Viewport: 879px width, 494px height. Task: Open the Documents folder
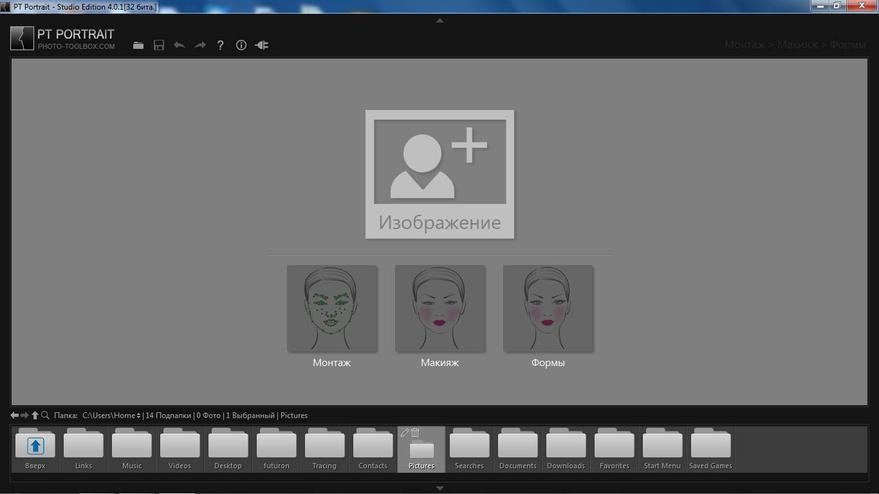point(518,450)
